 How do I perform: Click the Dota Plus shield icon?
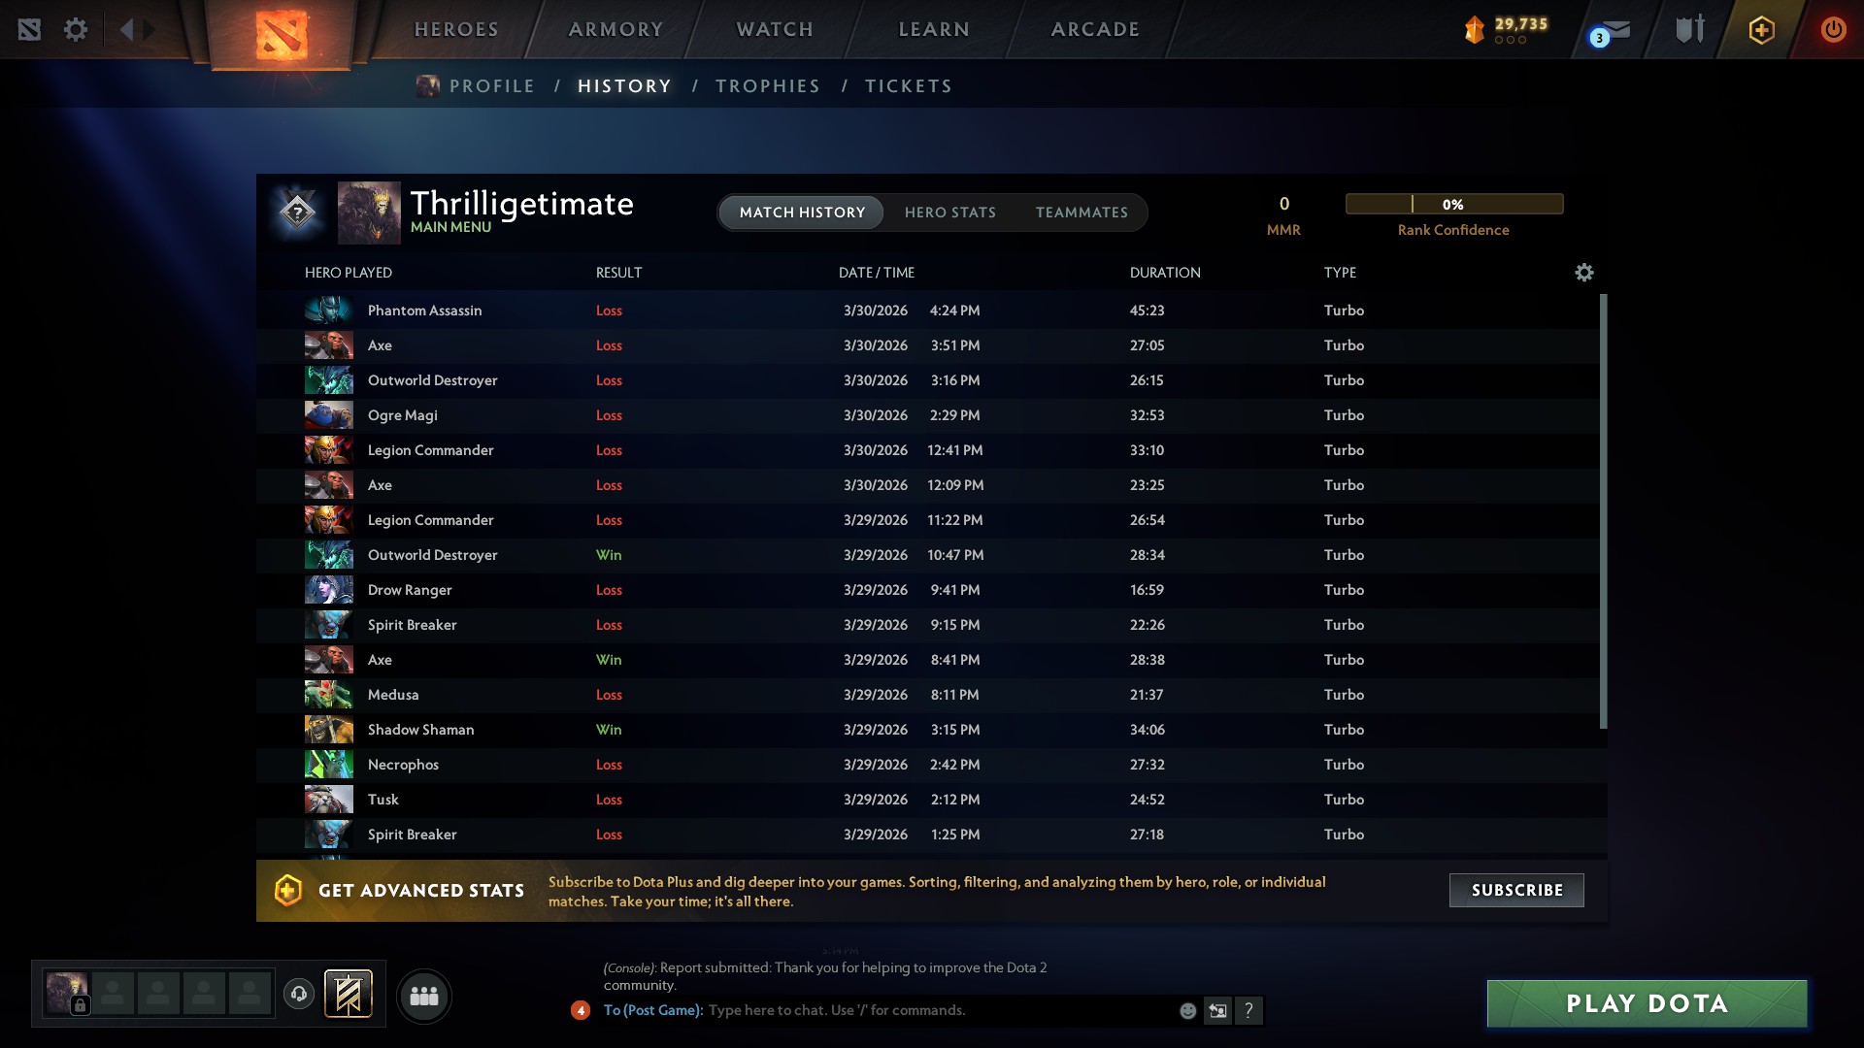click(1761, 30)
